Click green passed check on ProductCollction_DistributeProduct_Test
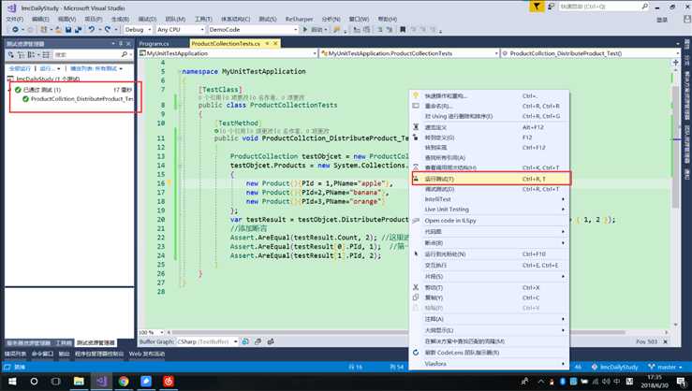The image size is (692, 391). [x=25, y=99]
